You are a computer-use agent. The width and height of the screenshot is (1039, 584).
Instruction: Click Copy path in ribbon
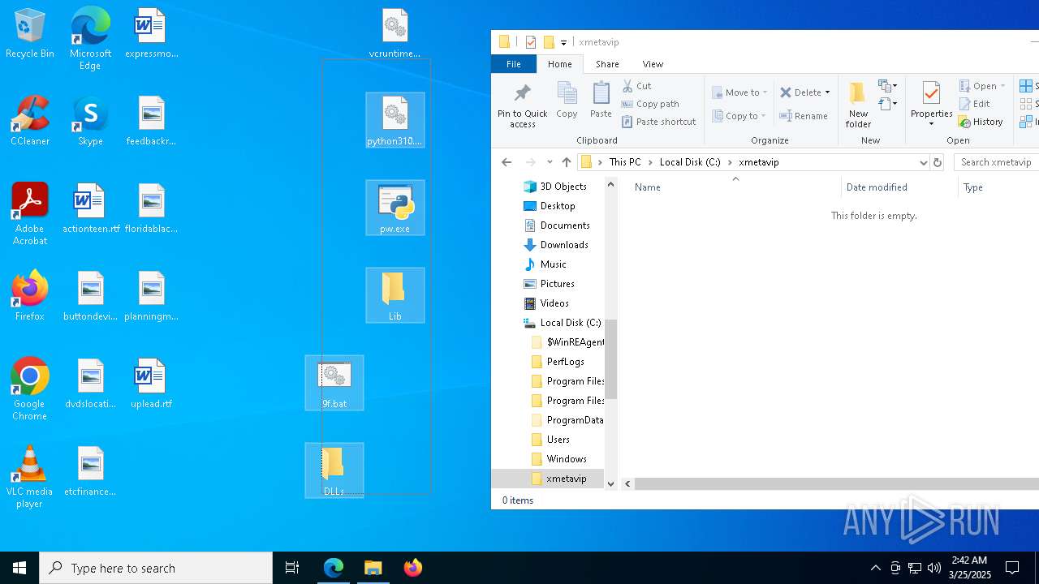tap(650, 104)
